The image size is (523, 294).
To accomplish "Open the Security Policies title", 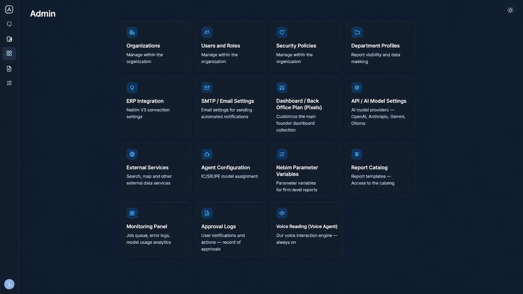I will 296,46.
